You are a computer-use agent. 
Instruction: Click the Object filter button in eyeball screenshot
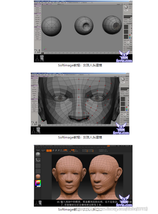click(x=126, y=10)
